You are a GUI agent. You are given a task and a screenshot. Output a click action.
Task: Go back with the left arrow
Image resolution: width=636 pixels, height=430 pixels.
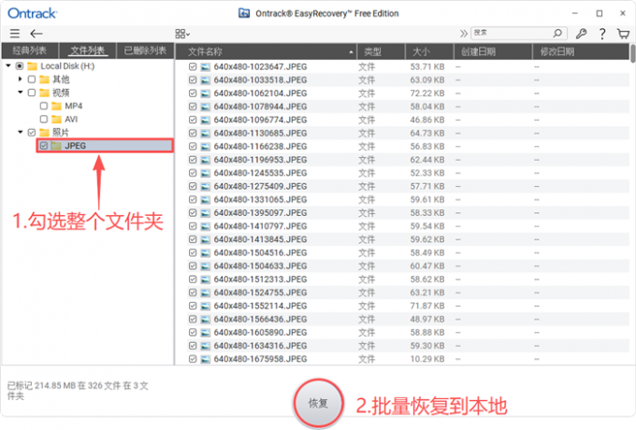point(36,34)
